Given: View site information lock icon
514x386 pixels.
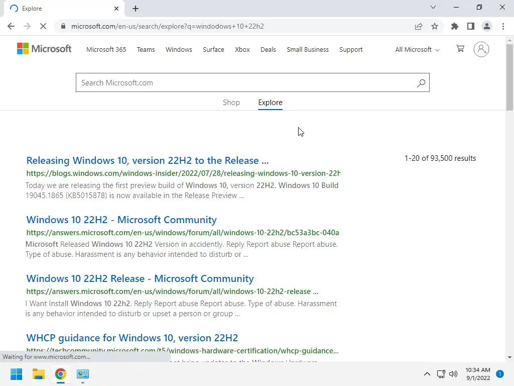Looking at the screenshot, I should coord(63,26).
